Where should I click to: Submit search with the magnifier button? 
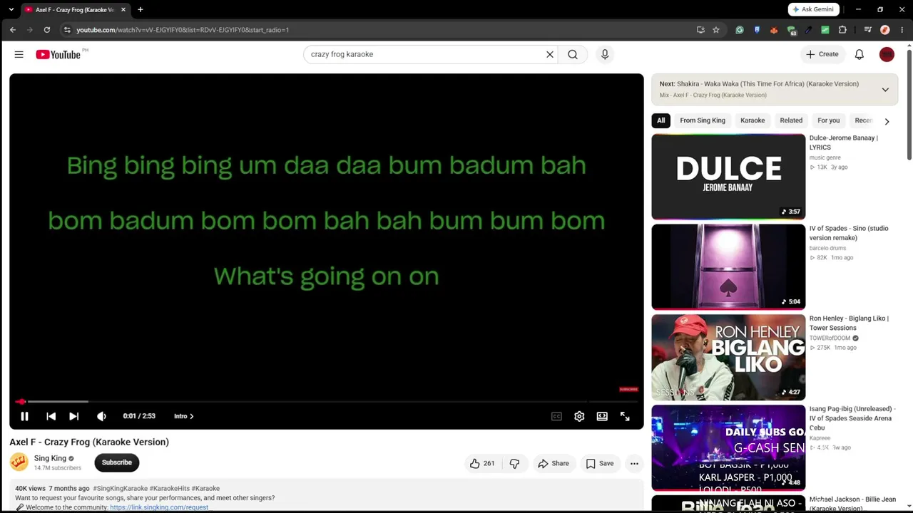pos(573,54)
